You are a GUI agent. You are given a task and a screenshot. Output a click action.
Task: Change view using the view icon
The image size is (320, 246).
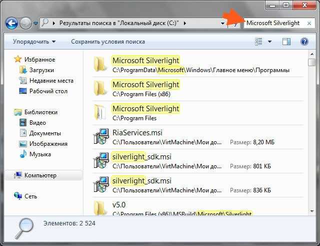pos(259,42)
